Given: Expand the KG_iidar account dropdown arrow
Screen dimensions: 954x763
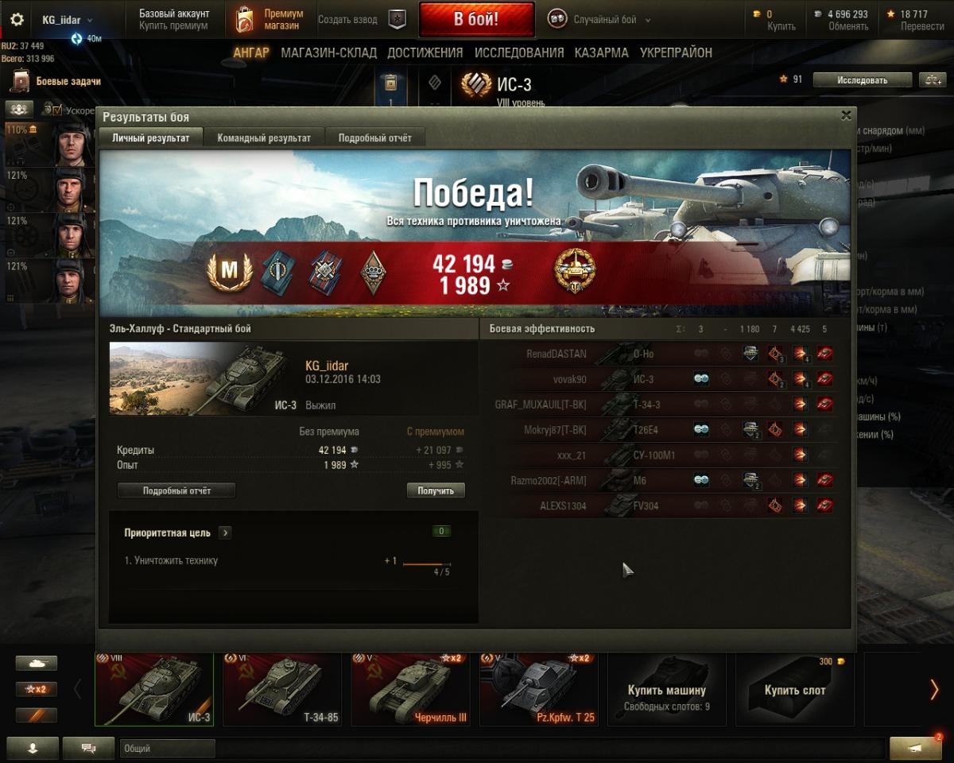Looking at the screenshot, I should [x=89, y=20].
